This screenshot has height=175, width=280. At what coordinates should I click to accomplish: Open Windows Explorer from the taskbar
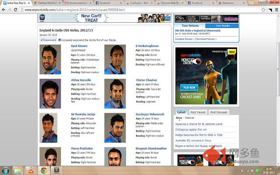click(x=17, y=171)
